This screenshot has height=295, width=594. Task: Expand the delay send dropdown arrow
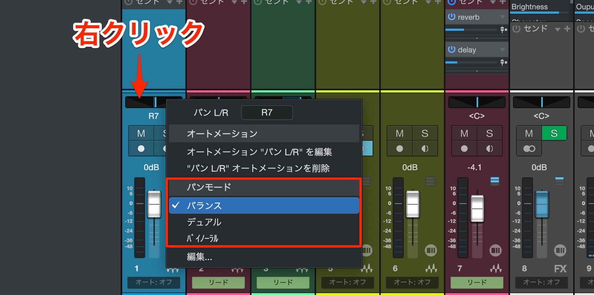pos(503,50)
